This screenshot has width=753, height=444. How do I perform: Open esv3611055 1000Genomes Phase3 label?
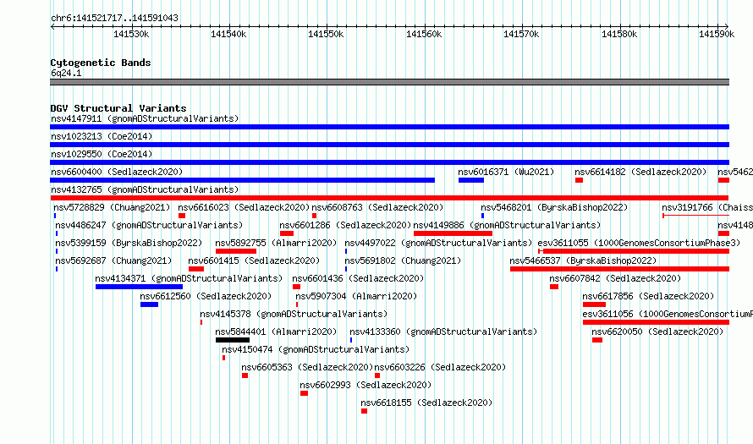coord(639,243)
